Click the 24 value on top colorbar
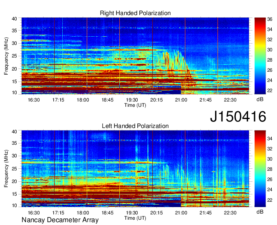The image size is (277, 225). tap(270, 80)
